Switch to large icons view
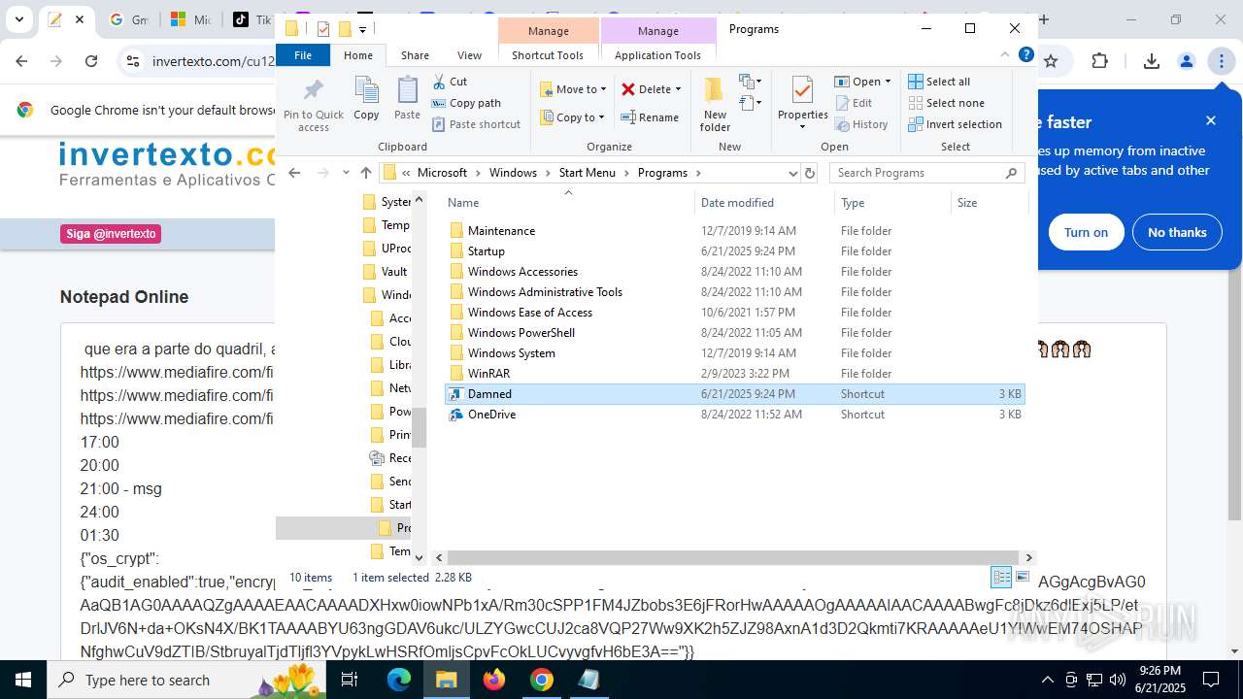Image resolution: width=1243 pixels, height=699 pixels. (1023, 578)
